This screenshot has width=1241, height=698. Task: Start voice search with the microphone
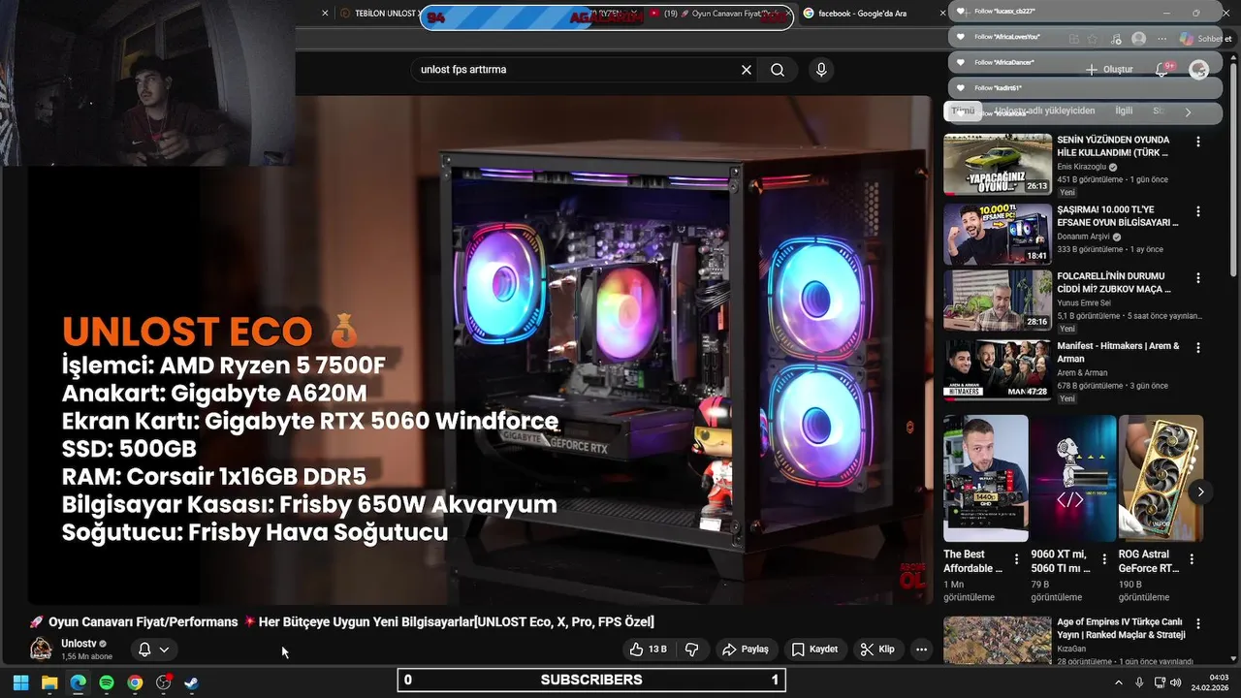tap(821, 70)
